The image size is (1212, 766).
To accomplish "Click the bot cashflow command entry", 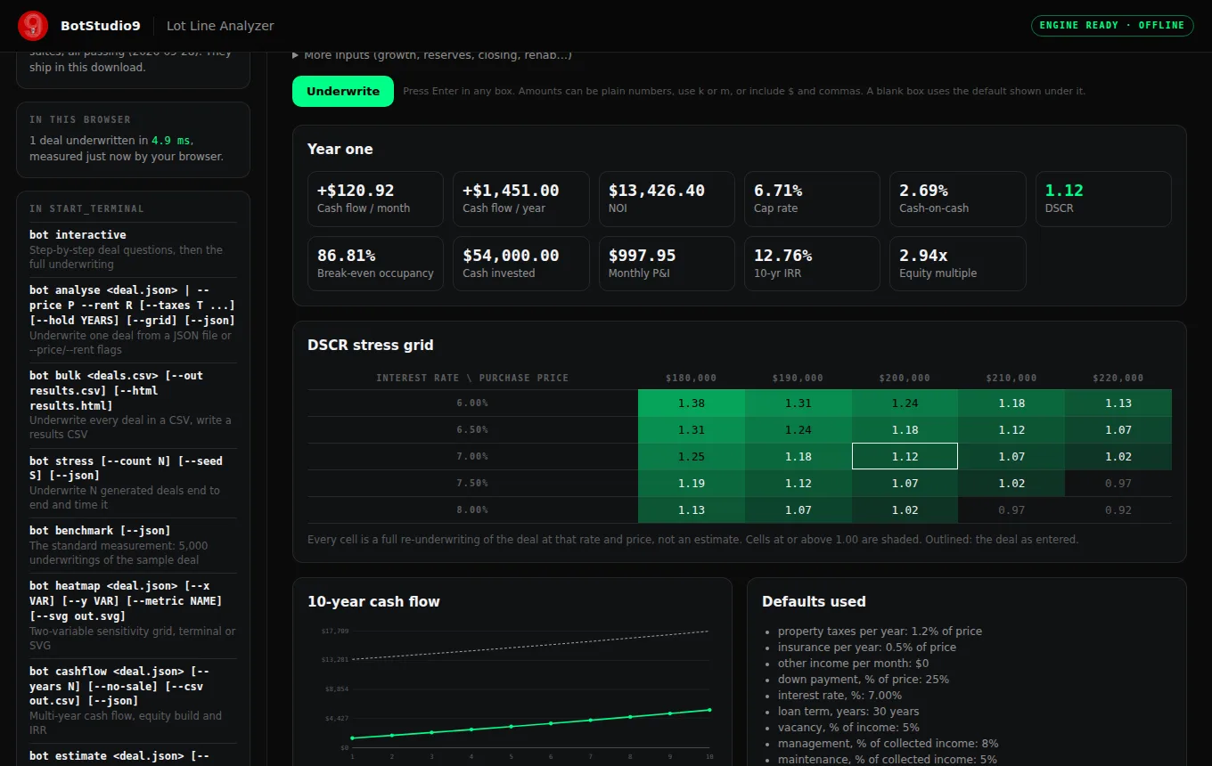I will (x=133, y=701).
